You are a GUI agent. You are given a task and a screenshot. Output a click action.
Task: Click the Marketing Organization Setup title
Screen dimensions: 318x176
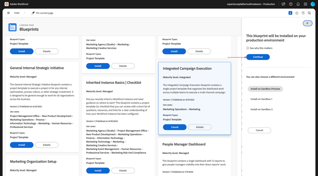point(33,162)
